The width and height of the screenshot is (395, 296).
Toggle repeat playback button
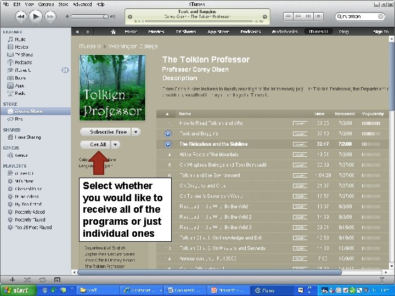(x=42, y=280)
